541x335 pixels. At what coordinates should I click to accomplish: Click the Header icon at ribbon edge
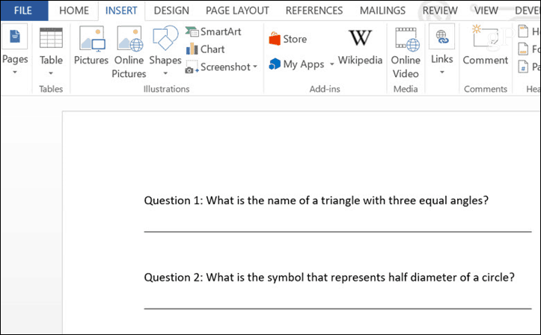coord(523,31)
